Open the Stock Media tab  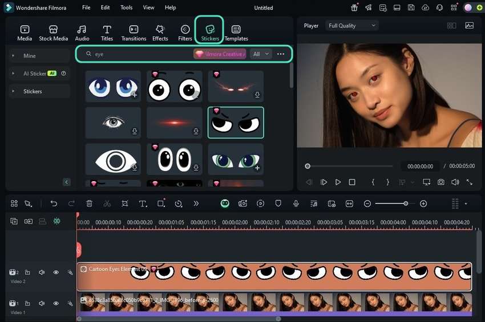click(53, 33)
